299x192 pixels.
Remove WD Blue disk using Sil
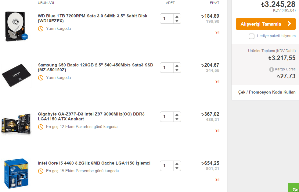coord(217,32)
